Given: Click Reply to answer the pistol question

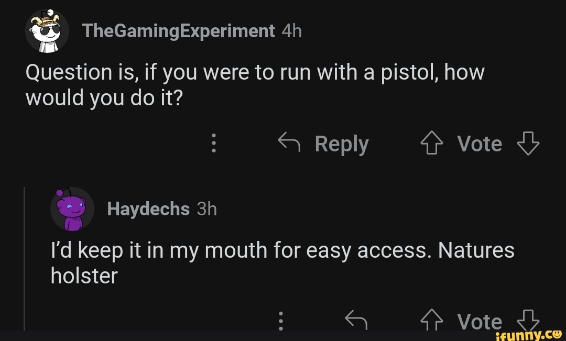Looking at the screenshot, I should 341,143.
